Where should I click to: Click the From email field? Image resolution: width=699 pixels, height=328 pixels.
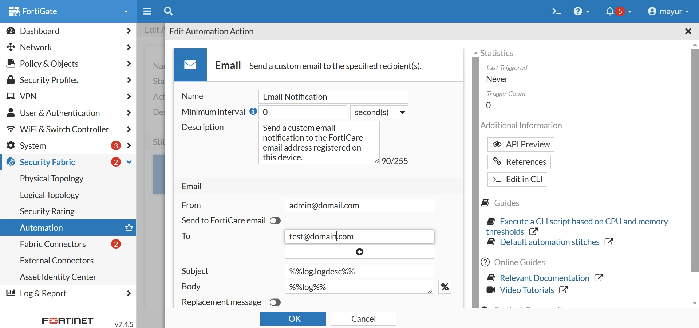pos(359,206)
